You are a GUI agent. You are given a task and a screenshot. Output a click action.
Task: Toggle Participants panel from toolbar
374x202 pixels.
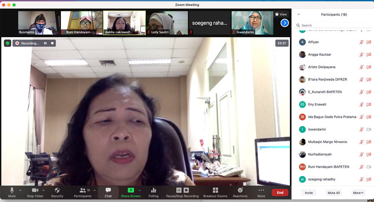click(83, 192)
